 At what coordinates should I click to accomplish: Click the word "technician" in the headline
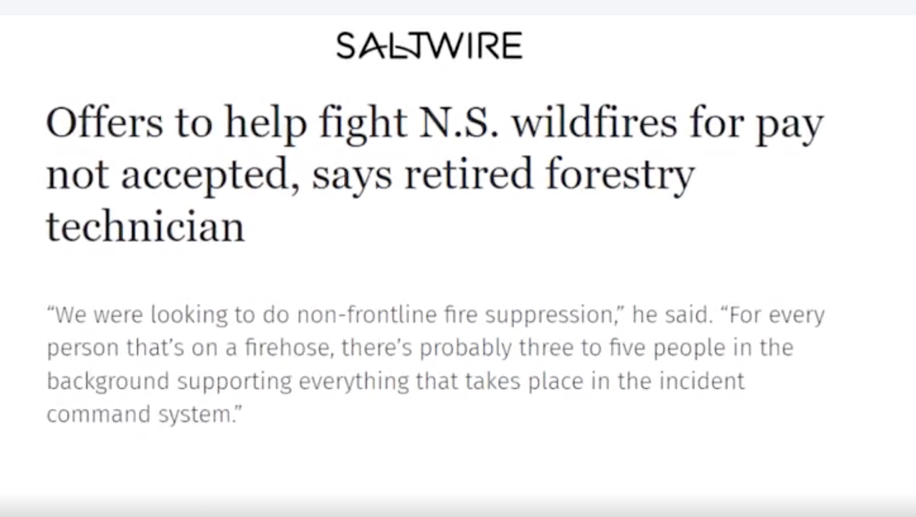[x=145, y=227]
